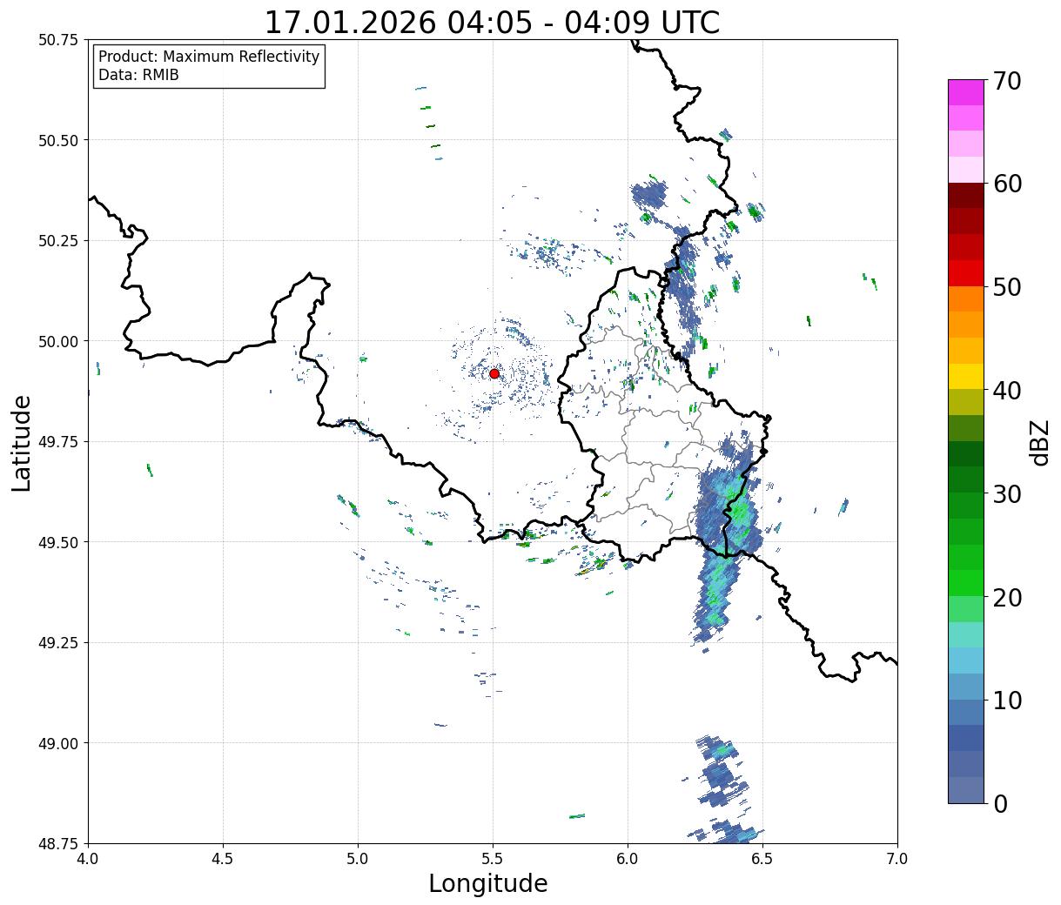Click longitude tick label 4.5
1061x905 pixels.
pyautogui.click(x=223, y=858)
